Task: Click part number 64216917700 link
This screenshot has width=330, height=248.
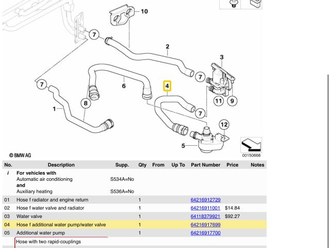Action: pos(205,233)
